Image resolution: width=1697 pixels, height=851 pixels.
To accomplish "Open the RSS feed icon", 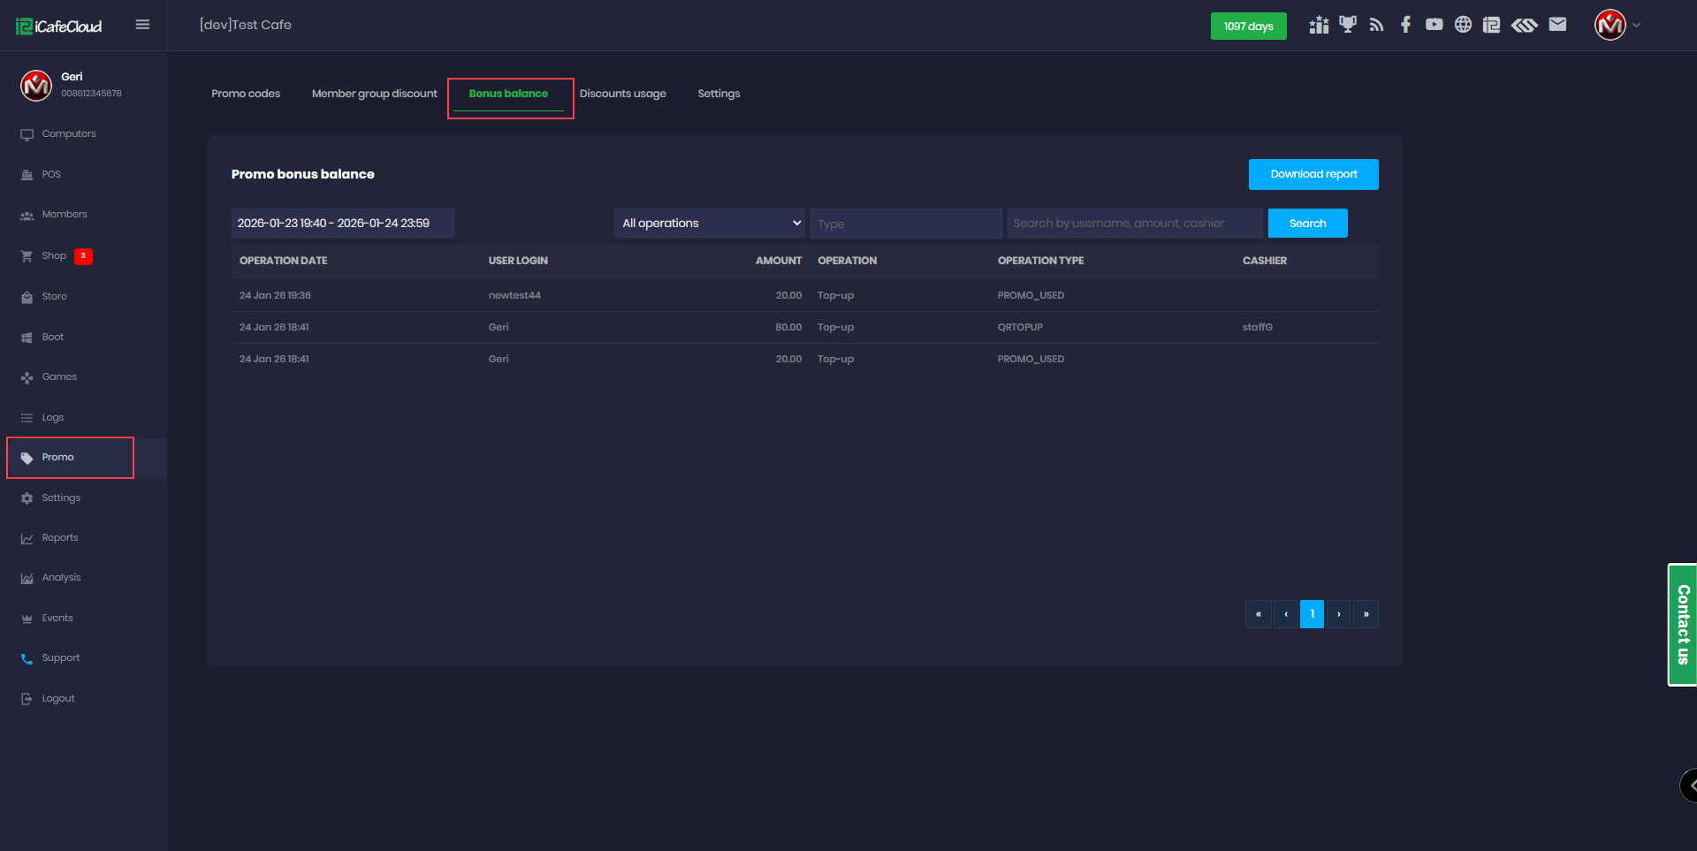I will (1376, 25).
